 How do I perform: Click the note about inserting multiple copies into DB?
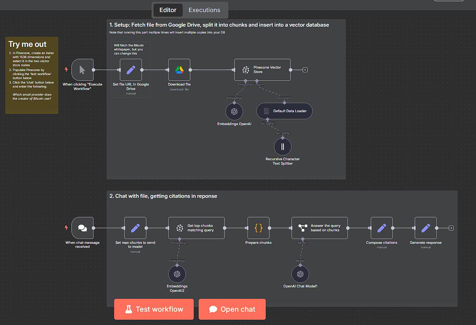click(167, 32)
